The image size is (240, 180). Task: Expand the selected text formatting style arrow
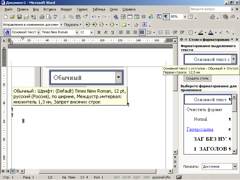point(233,59)
